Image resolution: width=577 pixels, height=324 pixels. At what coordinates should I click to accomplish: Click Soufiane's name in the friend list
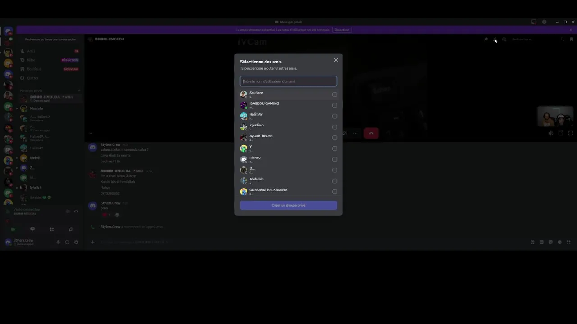(256, 93)
